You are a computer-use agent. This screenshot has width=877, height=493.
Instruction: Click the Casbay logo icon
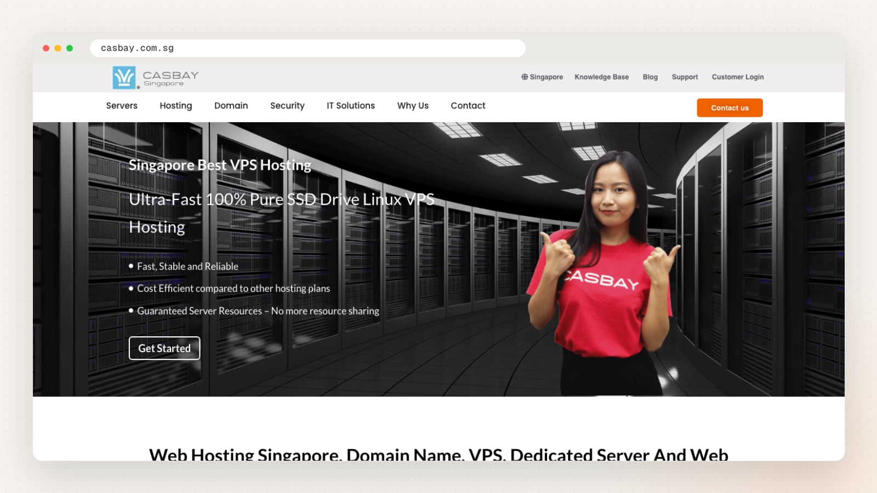124,77
